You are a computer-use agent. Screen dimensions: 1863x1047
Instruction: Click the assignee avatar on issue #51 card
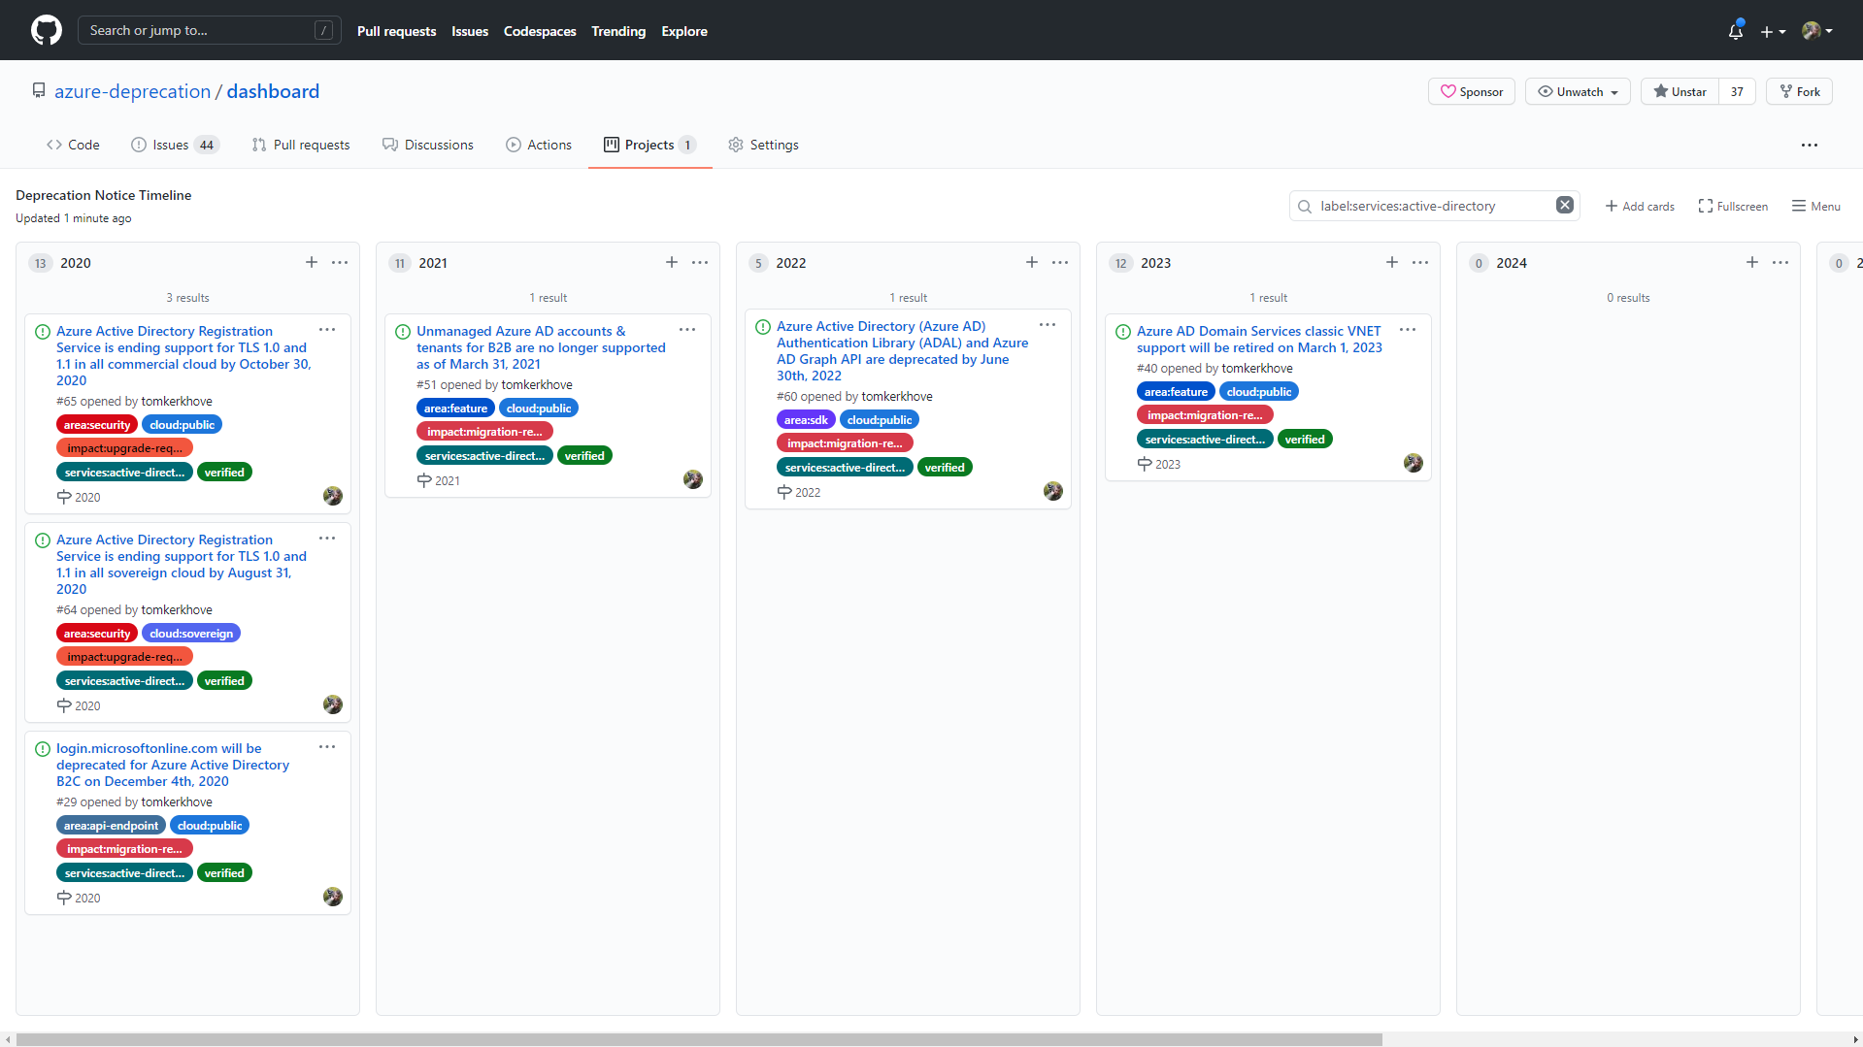point(693,479)
